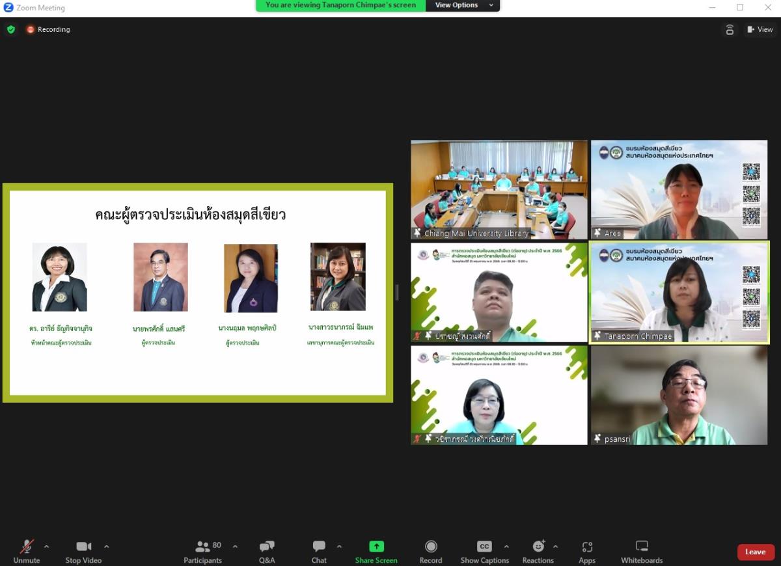Unmute the microphone
This screenshot has width=781, height=566.
tap(27, 551)
